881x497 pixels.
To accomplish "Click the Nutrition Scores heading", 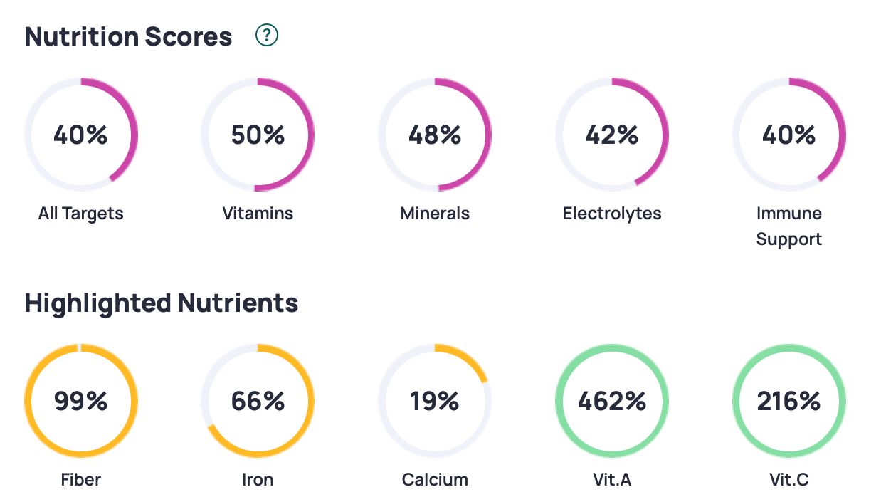I will 129,36.
